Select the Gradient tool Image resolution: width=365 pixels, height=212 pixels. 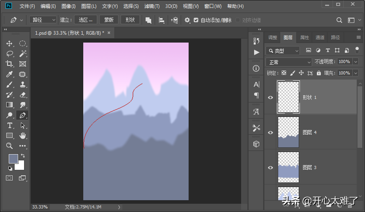9,105
